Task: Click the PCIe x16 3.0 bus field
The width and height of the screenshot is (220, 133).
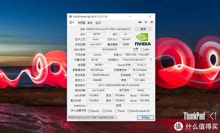Action: tap(134, 60)
